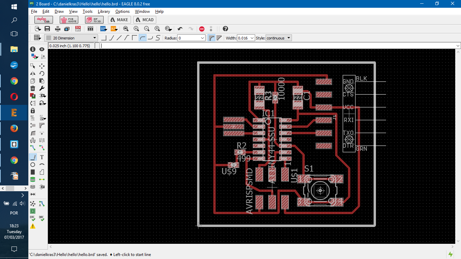This screenshot has width=461, height=259.
Task: Open the Draw menu
Action: click(59, 11)
